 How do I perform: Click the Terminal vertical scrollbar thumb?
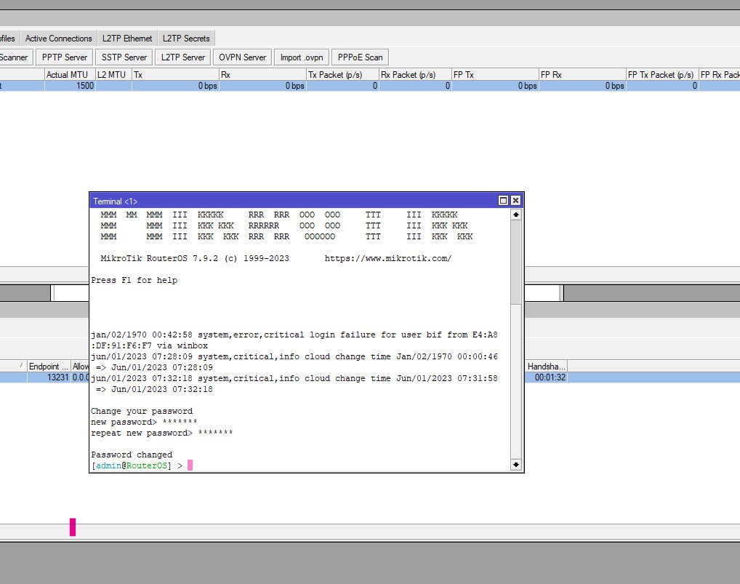(516, 262)
